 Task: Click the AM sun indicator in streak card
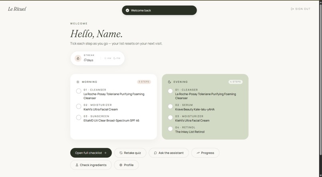click(x=107, y=58)
